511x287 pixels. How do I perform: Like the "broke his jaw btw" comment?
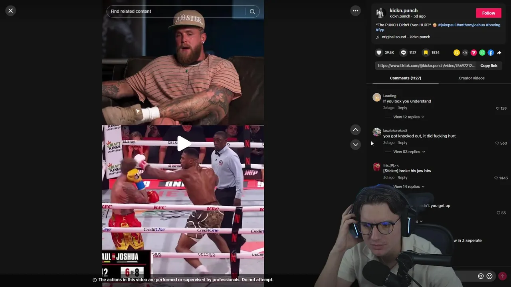point(496,178)
